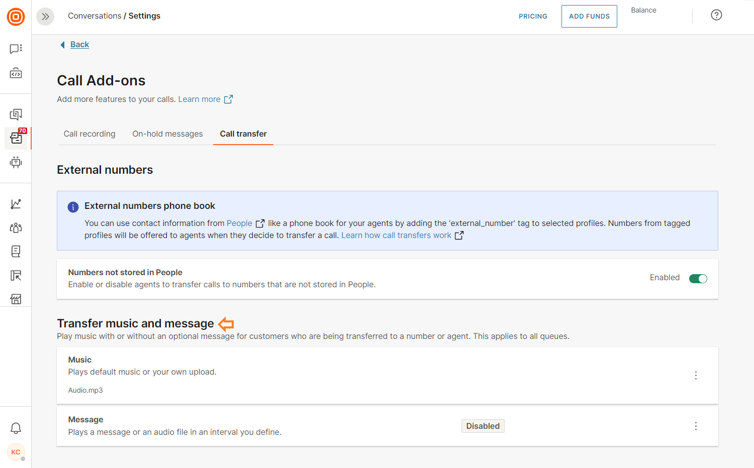
Task: Open the notifications bell icon
Action: (16, 428)
